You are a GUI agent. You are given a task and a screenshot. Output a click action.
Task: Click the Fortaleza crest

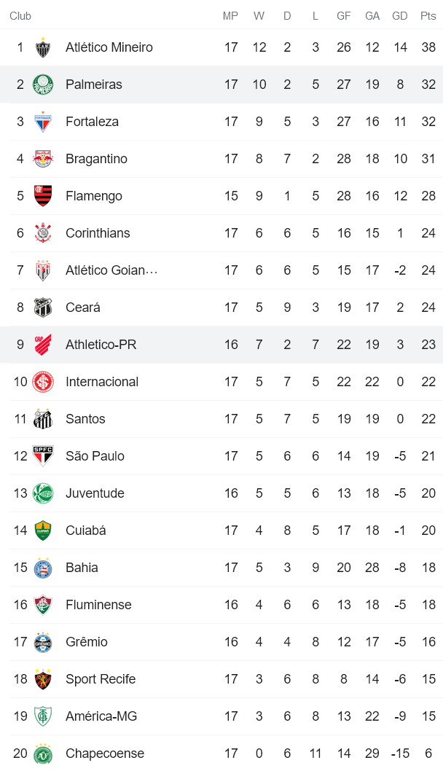tap(42, 121)
